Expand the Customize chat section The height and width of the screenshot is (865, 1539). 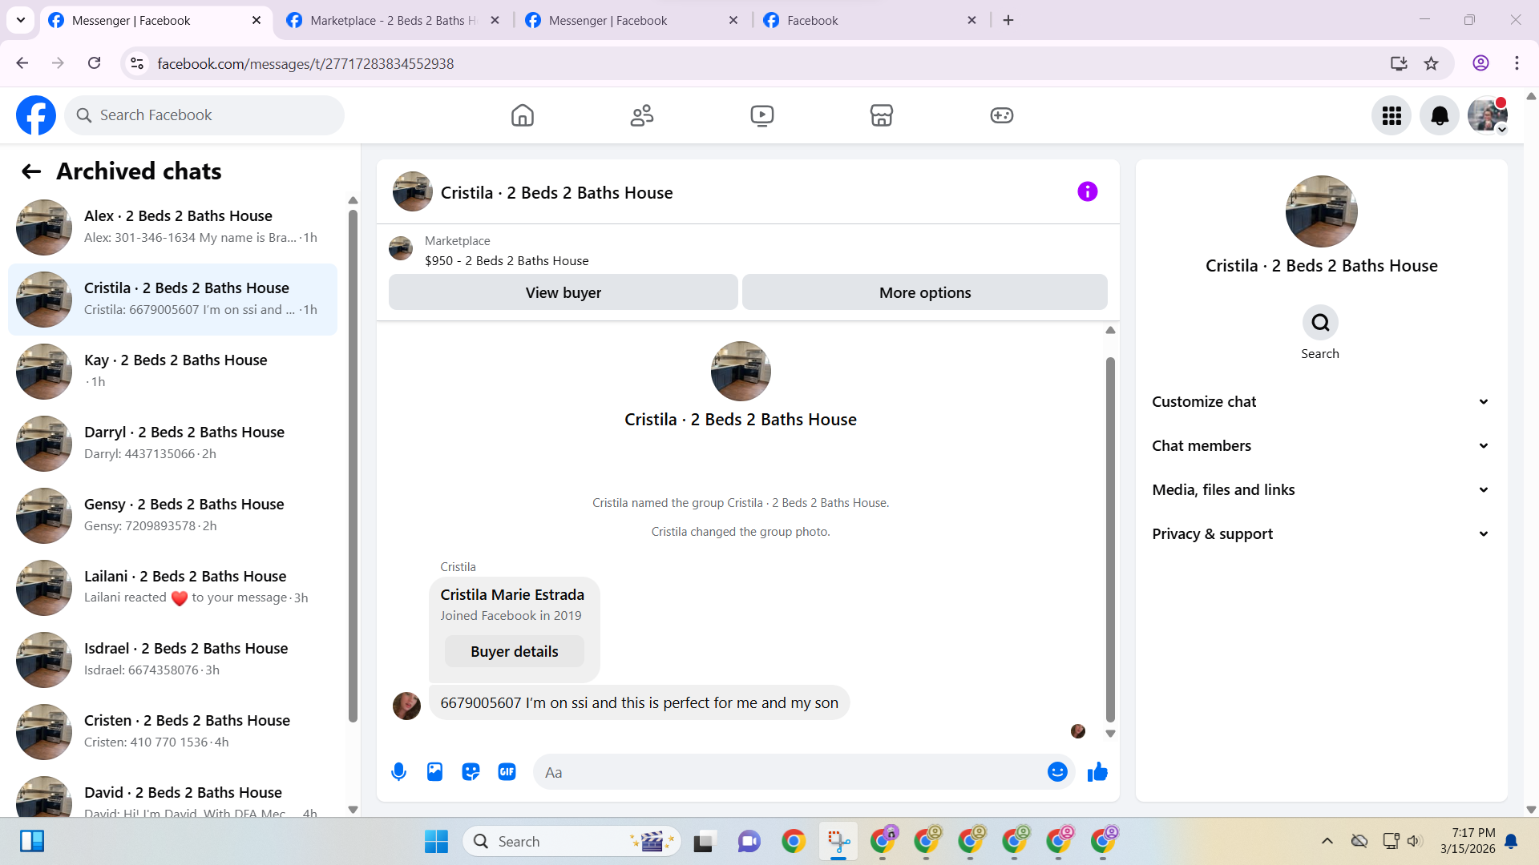1321,402
